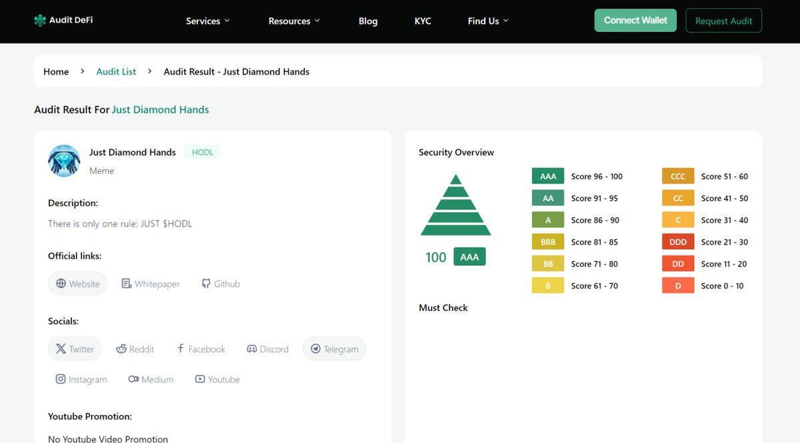Open the Audit List breadcrumb link

[x=116, y=71]
